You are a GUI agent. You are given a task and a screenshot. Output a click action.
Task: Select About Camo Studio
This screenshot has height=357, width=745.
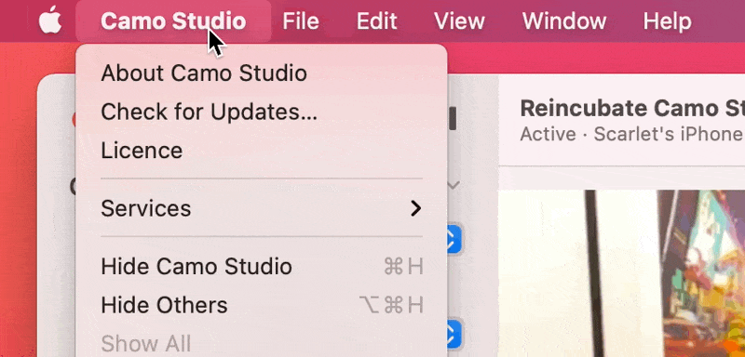[x=262, y=73]
